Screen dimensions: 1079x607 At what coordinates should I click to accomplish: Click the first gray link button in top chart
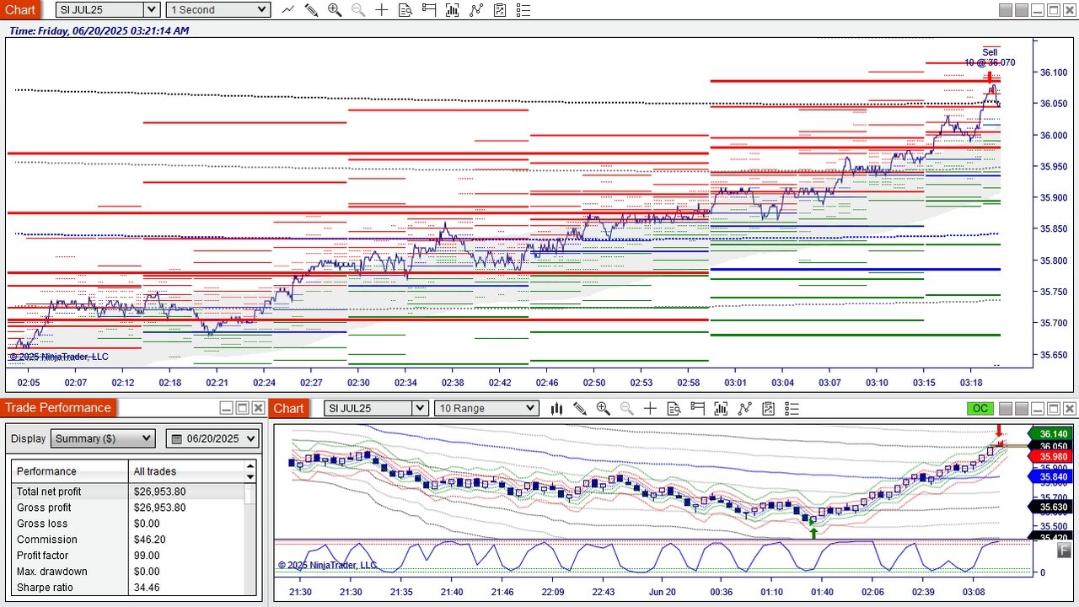click(x=1005, y=10)
